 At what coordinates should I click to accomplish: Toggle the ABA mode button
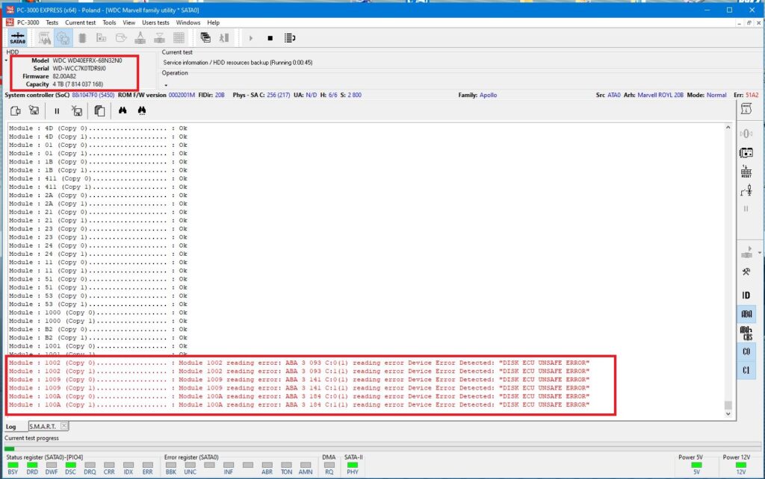[x=746, y=314]
